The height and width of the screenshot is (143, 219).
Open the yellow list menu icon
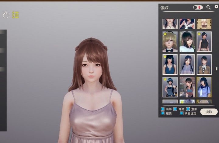tap(16, 15)
